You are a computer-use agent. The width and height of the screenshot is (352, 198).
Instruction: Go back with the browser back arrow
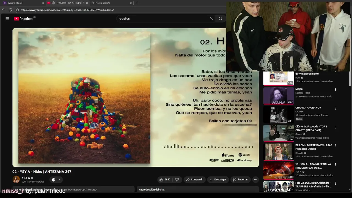[x=4, y=10]
